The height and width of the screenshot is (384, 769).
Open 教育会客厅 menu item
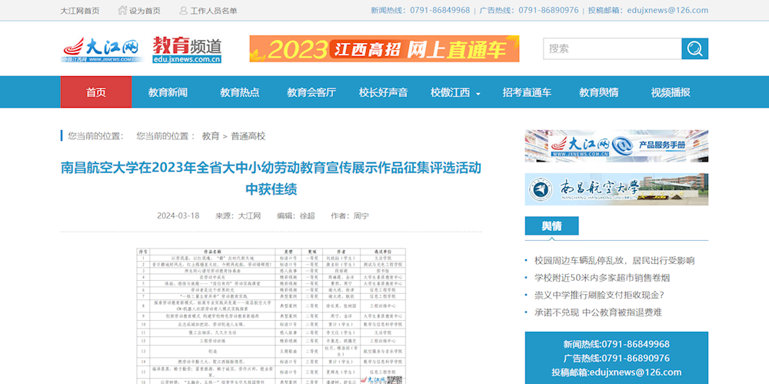pyautogui.click(x=311, y=92)
